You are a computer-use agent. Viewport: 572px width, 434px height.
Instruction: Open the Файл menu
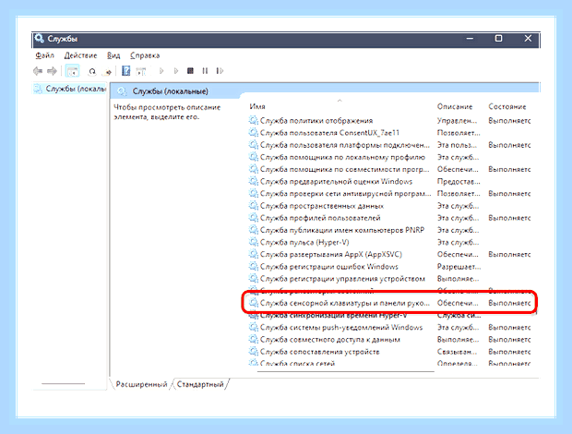44,55
